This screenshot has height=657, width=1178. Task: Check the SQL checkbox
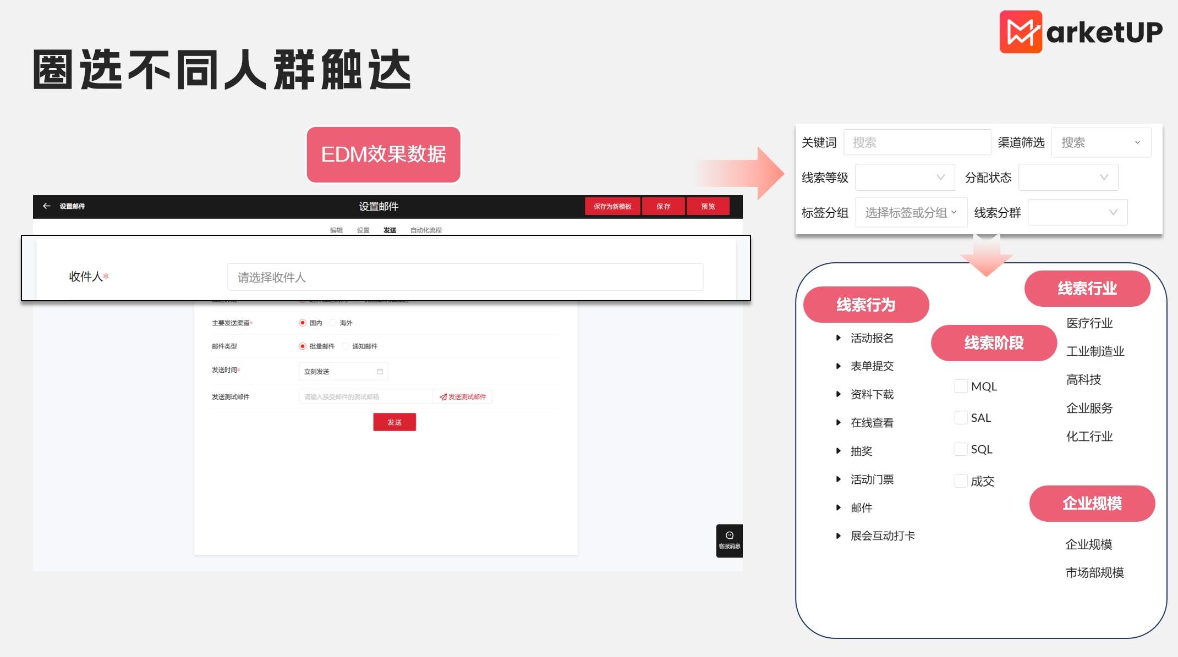pos(961,449)
